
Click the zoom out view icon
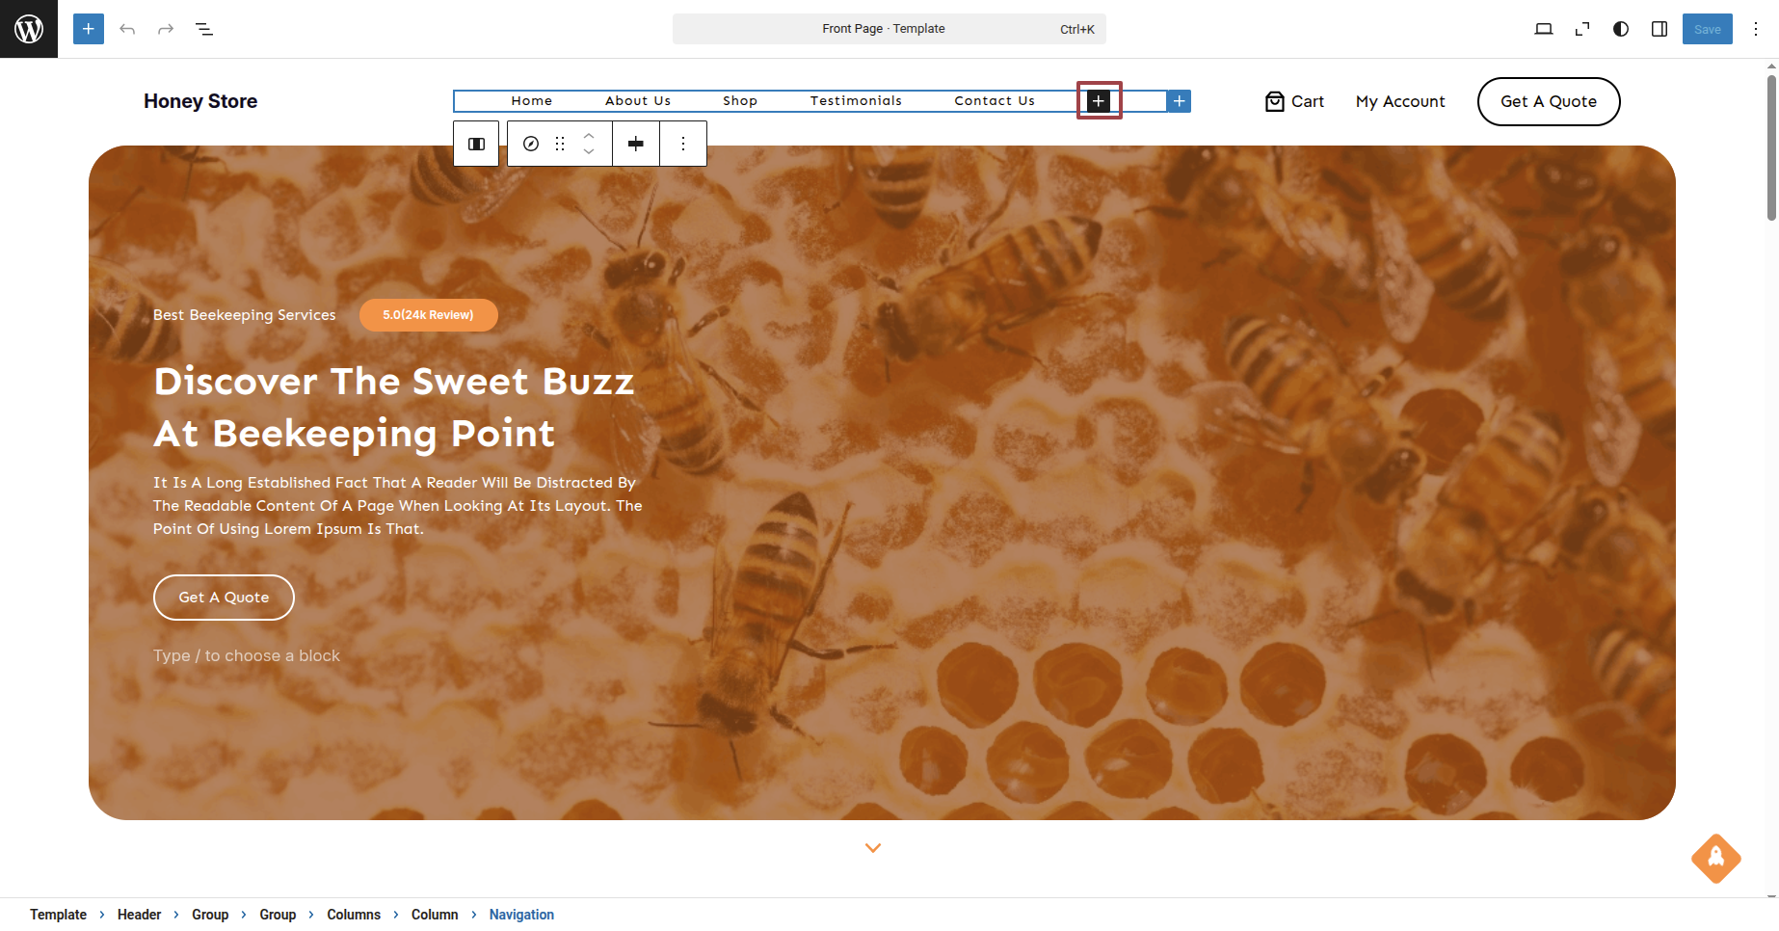[1582, 29]
